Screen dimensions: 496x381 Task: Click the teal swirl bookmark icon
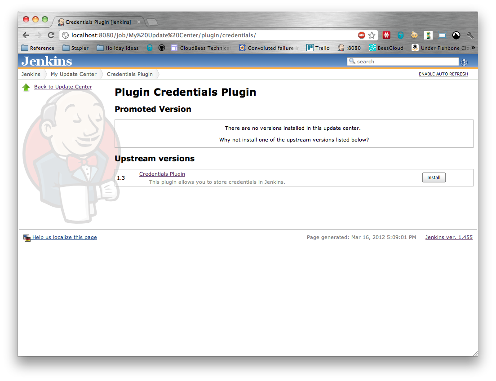pos(150,48)
